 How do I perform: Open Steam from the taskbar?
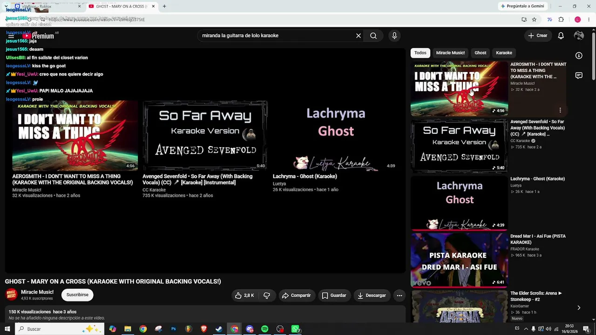click(x=219, y=329)
